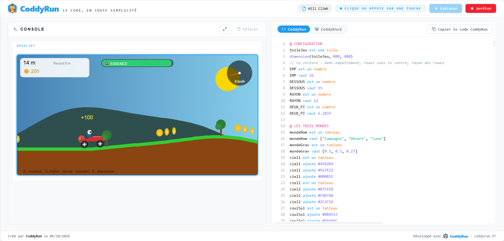Click the ESSENCE fuel gauge bar
This screenshot has height=241, width=504.
coord(137,63)
